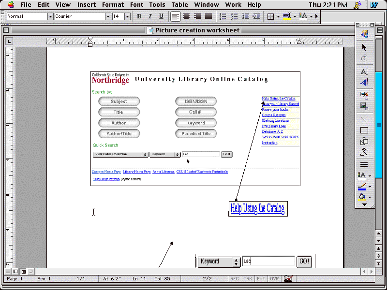Click the next page double-arrow button
Screen dimensions: 387x290
[379, 264]
